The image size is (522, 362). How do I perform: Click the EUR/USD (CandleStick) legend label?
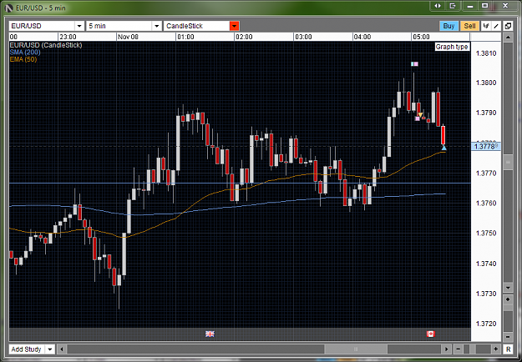(x=46, y=45)
